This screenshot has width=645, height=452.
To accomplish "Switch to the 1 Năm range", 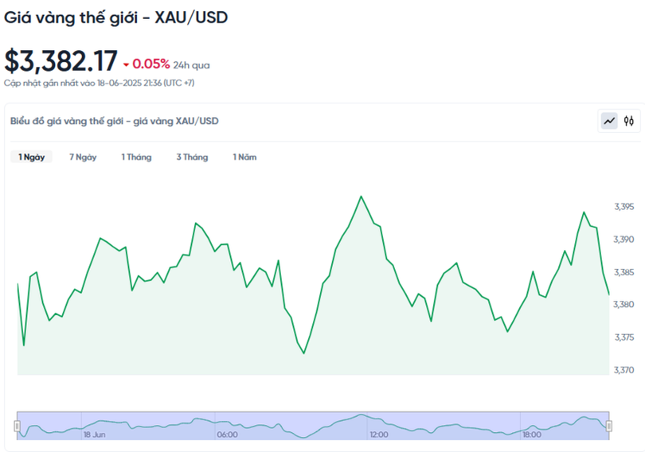I will (x=244, y=158).
